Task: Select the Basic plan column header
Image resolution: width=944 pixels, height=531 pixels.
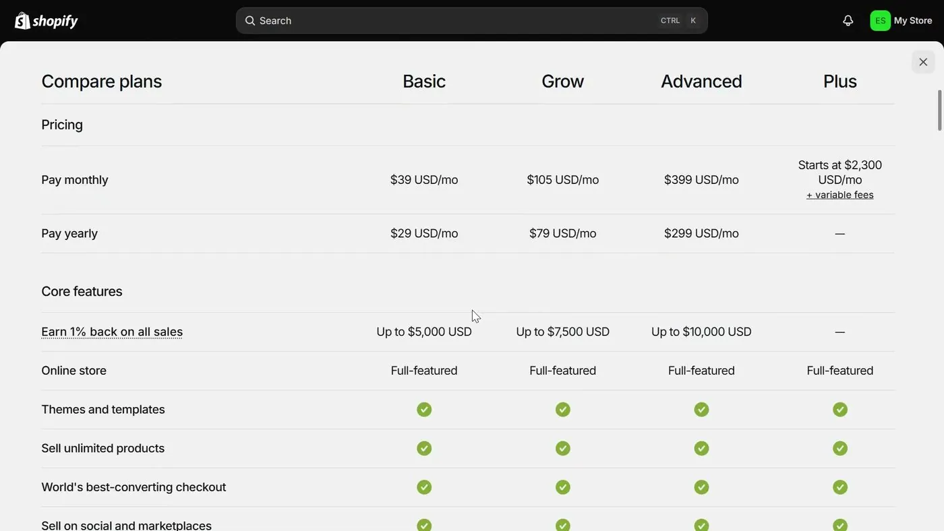Action: point(424,81)
